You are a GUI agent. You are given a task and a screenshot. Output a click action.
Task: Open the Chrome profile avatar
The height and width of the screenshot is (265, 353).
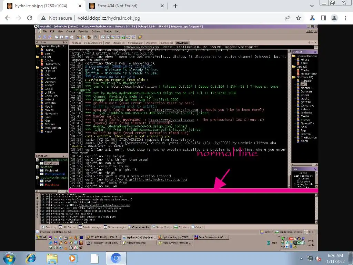point(334,18)
